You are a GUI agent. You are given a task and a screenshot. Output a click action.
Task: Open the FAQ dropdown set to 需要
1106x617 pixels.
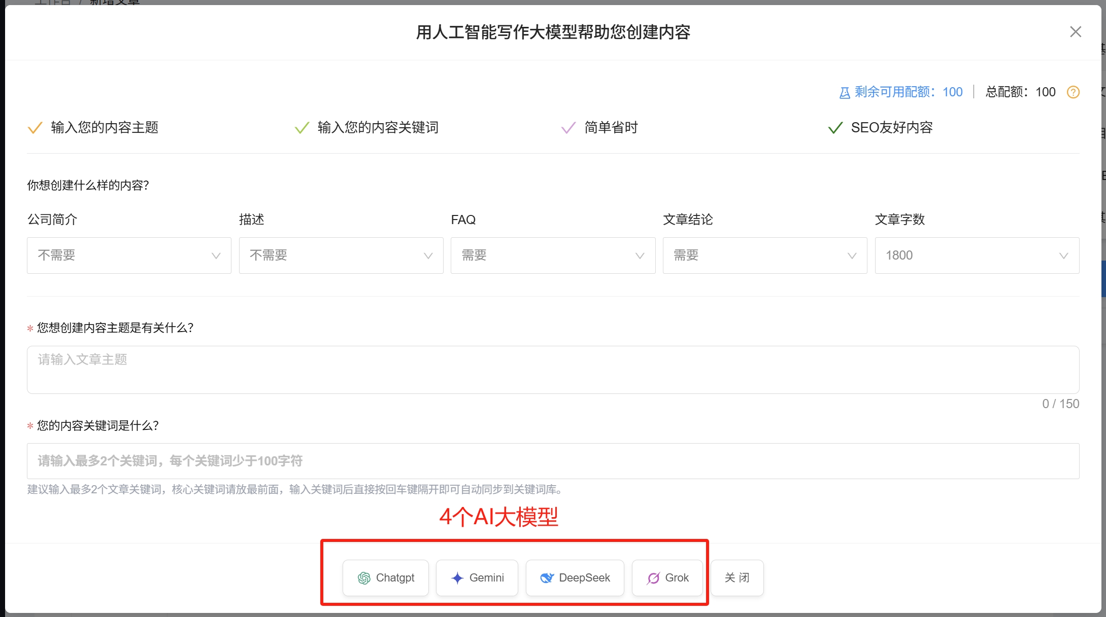(553, 256)
